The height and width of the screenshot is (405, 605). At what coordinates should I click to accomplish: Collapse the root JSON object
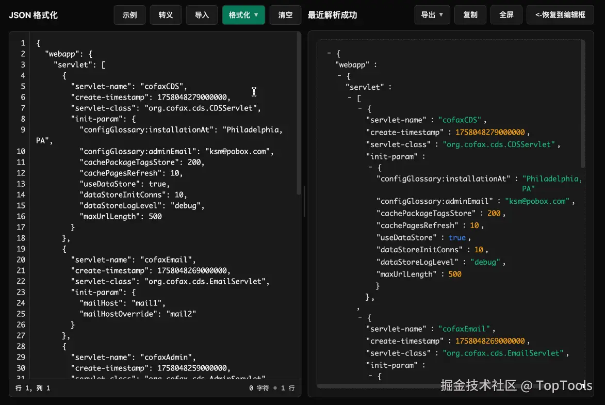329,53
